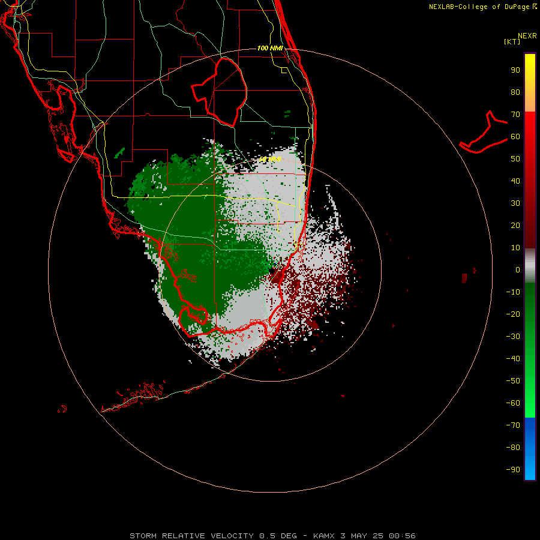
Task: Click the -80 value on velocity scale
Action: pyautogui.click(x=513, y=448)
